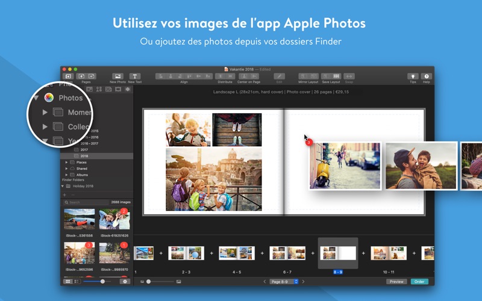This screenshot has height=301, width=482.
Task: Select the 2018 folder in the tree
Action: tap(97, 156)
